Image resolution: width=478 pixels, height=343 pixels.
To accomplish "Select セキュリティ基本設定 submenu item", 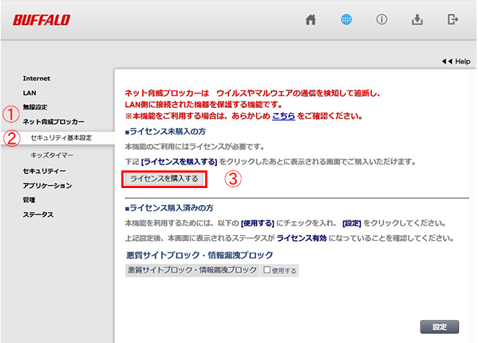I will (x=61, y=137).
